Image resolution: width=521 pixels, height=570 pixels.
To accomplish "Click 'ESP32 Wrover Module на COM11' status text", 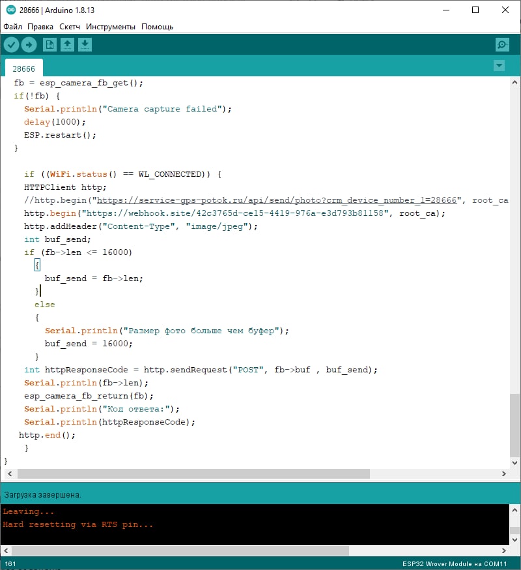I will click(x=455, y=564).
